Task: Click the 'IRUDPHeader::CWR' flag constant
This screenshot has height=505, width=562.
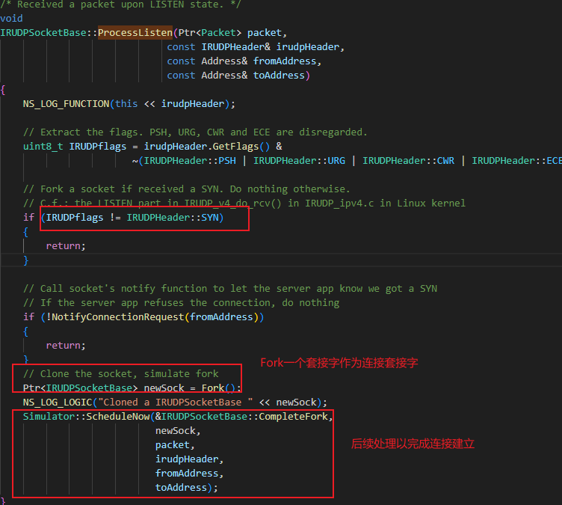Action: pos(408,160)
